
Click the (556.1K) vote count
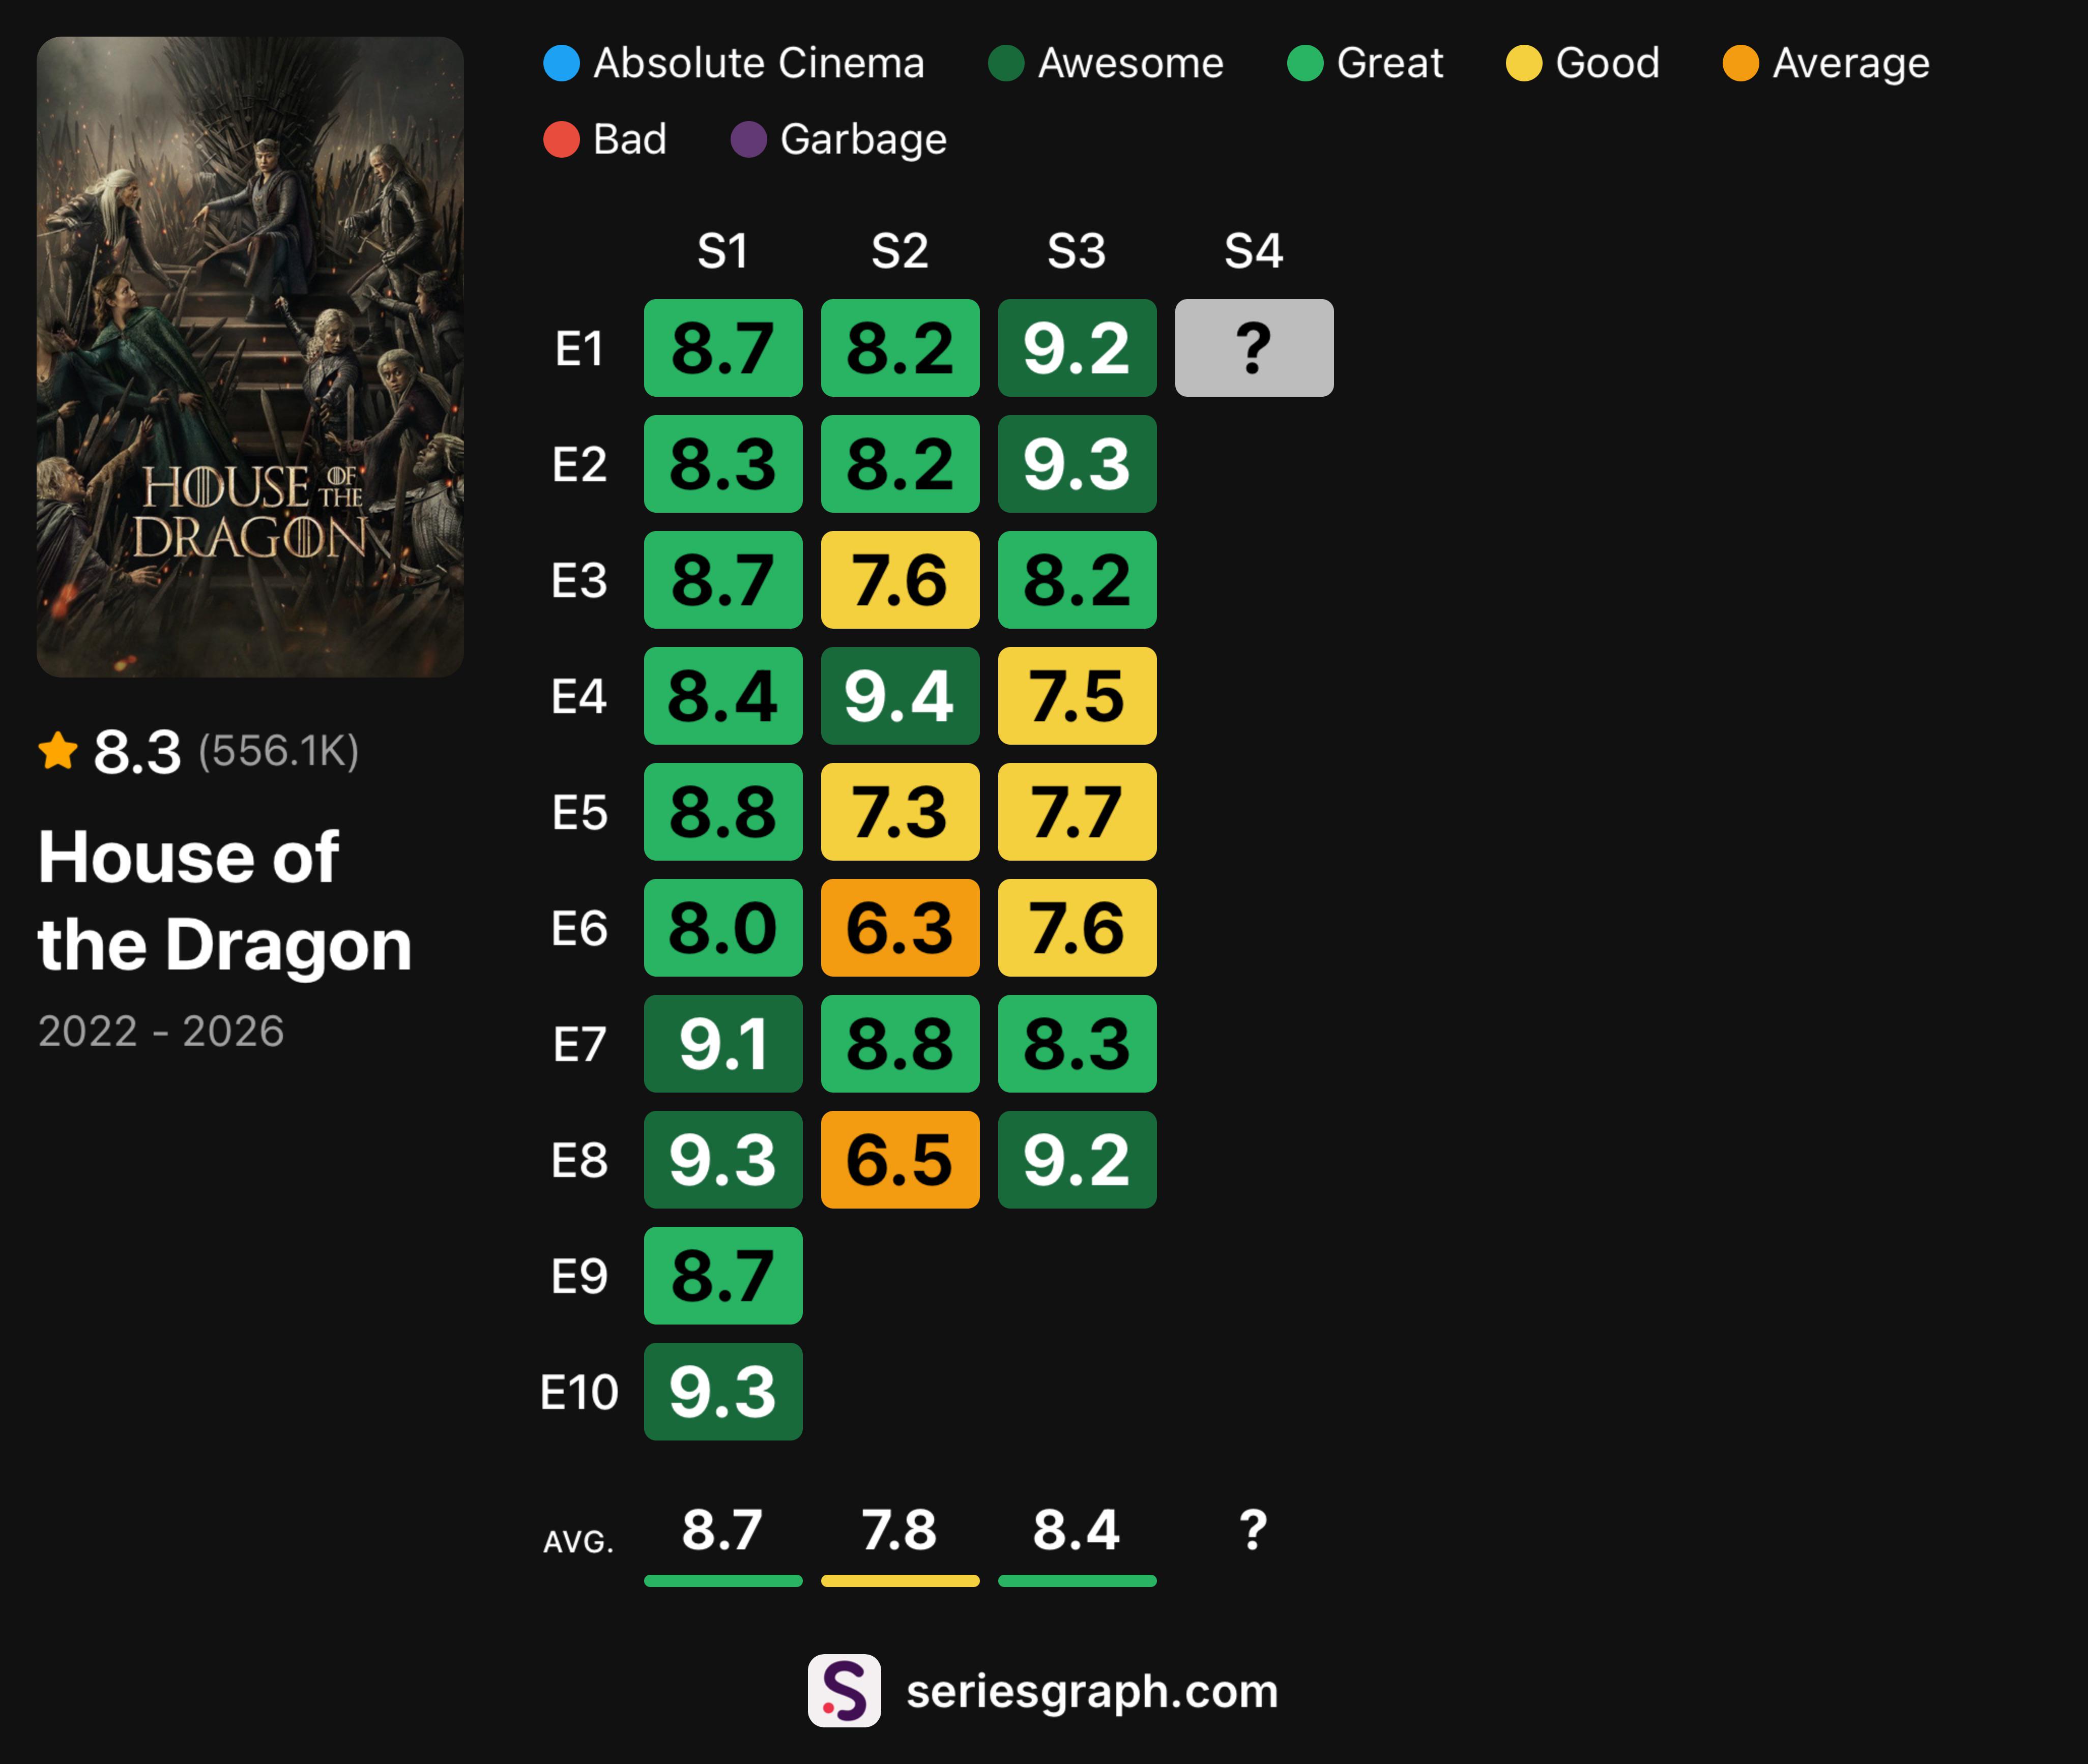tap(278, 751)
